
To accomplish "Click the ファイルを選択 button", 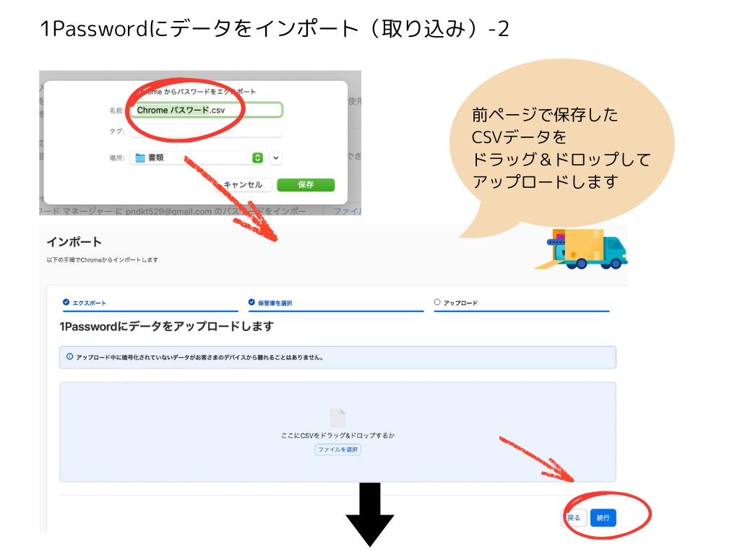I will 338,449.
